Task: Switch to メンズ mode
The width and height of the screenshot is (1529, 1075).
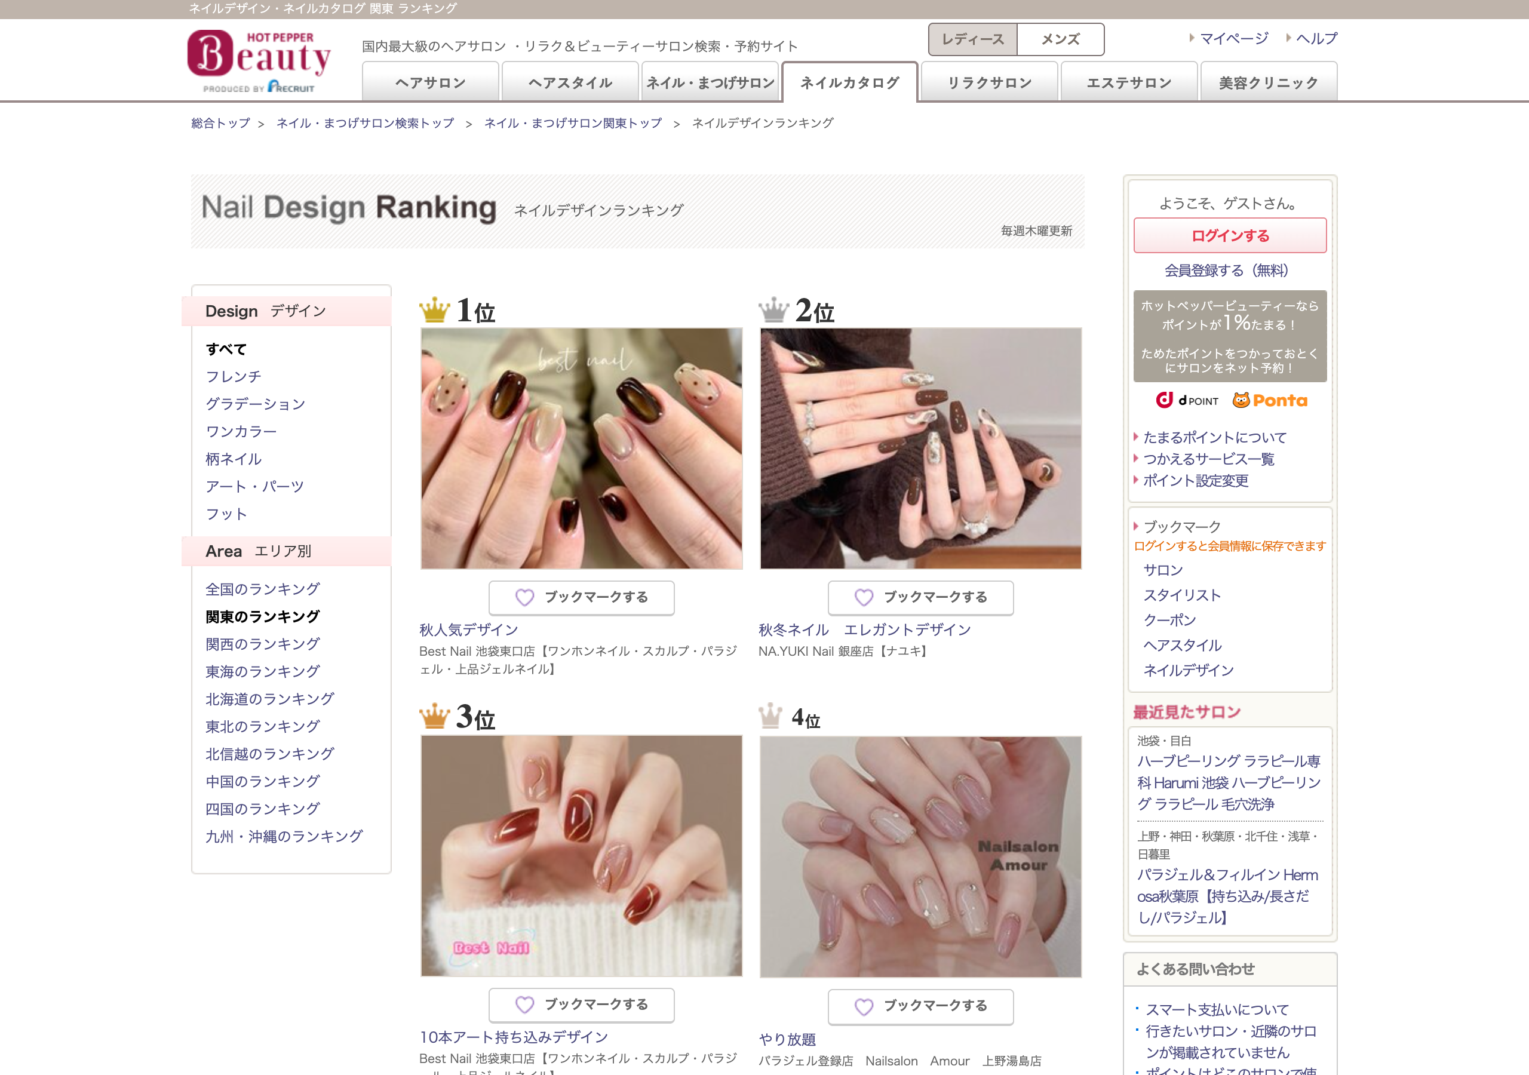Action: (x=1060, y=39)
